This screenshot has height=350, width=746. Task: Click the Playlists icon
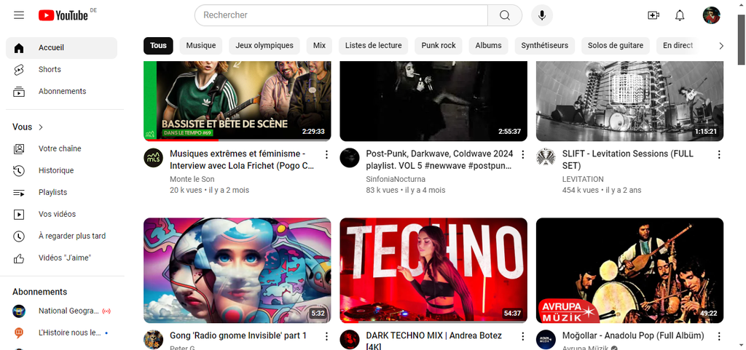coord(19,192)
